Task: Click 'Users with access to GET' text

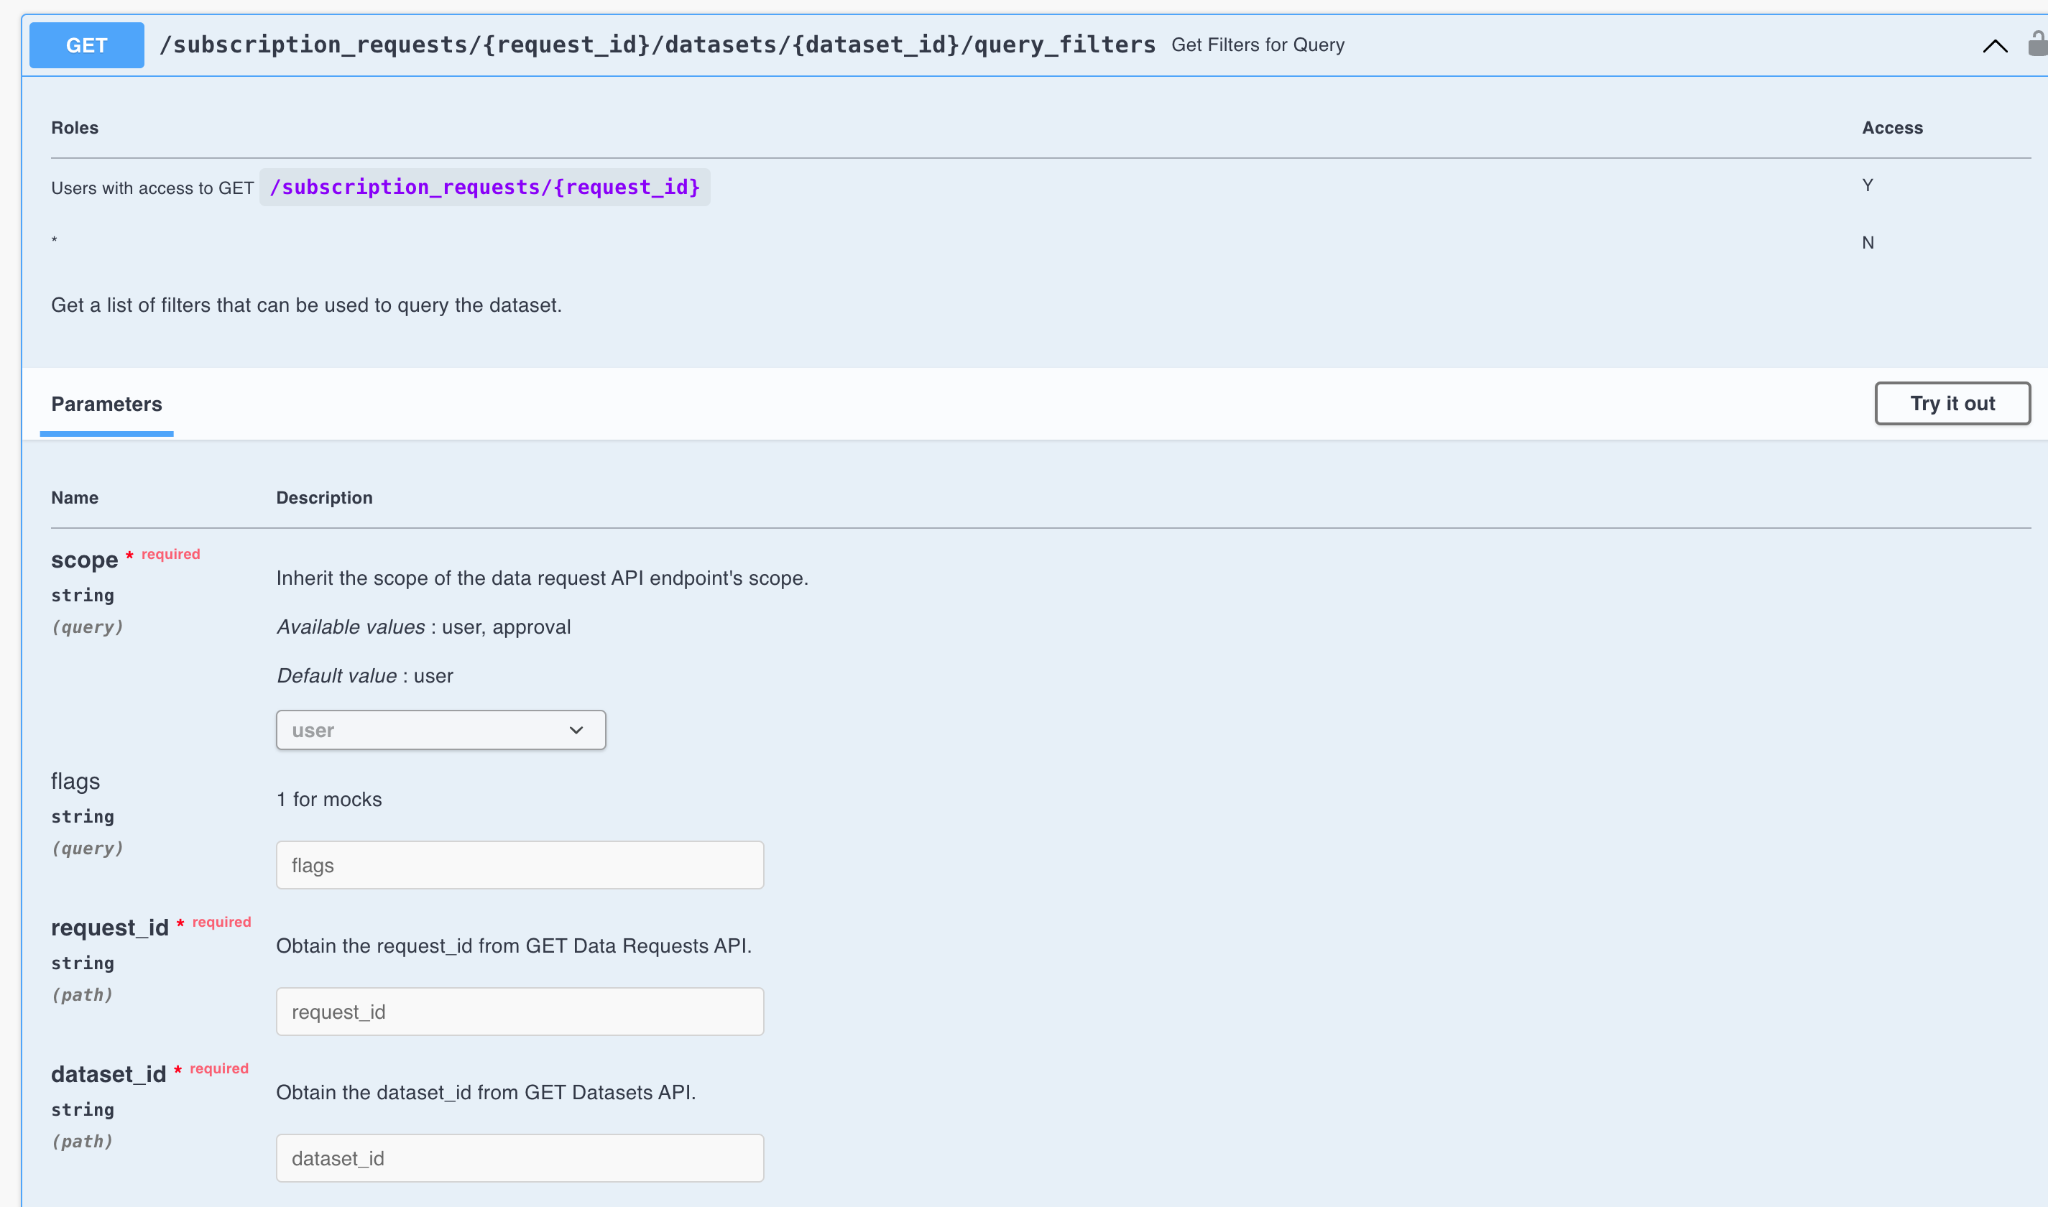Action: tap(152, 188)
